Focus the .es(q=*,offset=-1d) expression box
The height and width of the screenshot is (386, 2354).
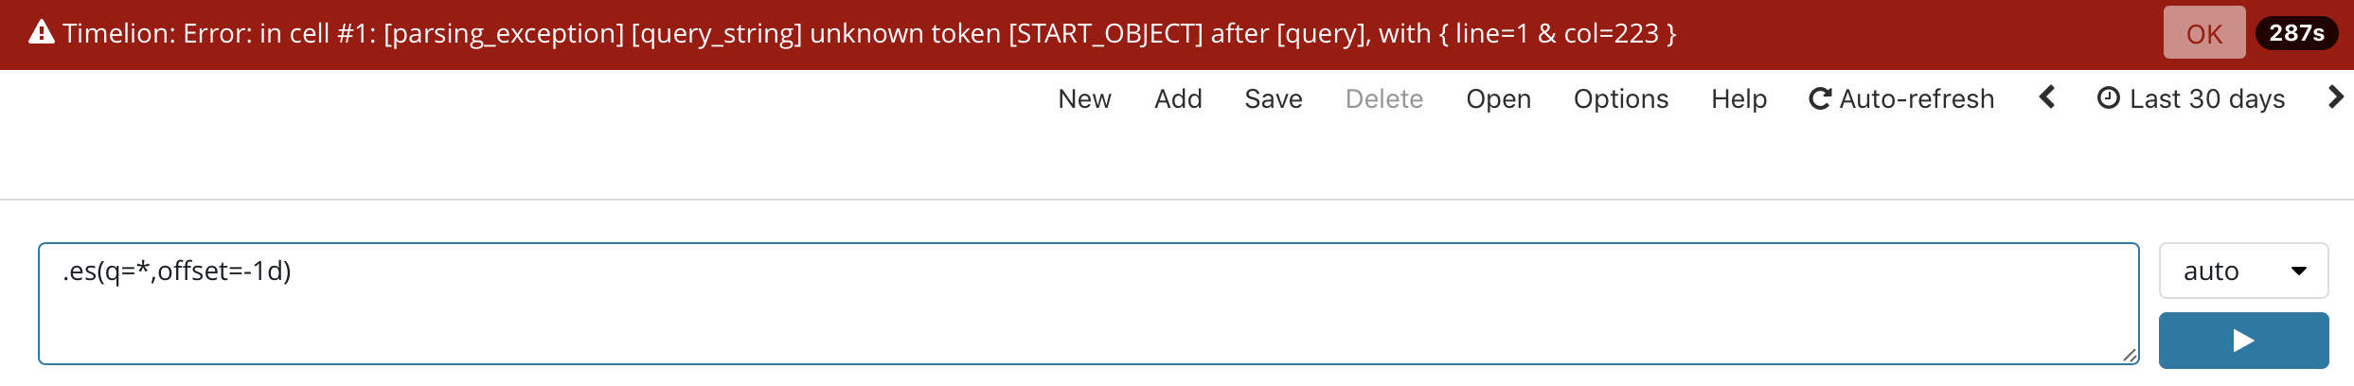(1088, 304)
